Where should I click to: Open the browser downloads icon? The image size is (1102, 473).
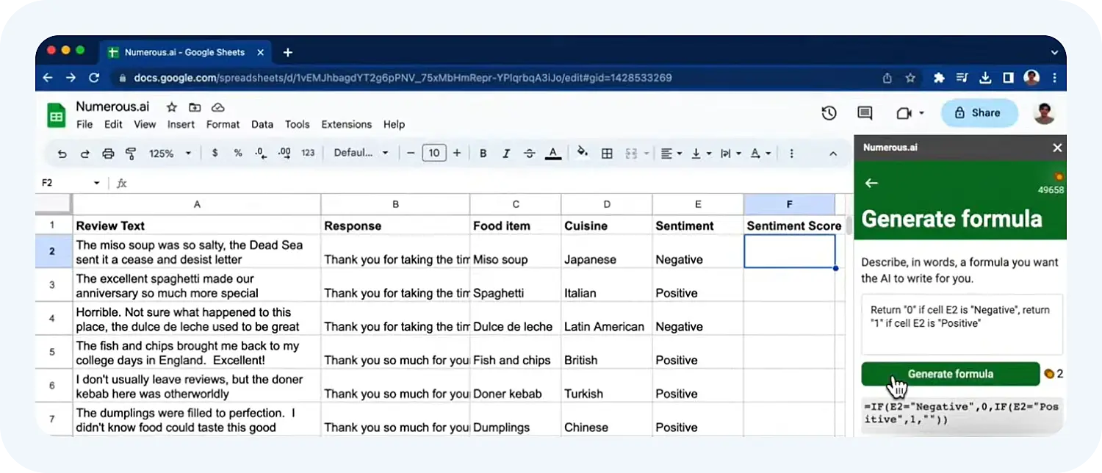point(986,77)
